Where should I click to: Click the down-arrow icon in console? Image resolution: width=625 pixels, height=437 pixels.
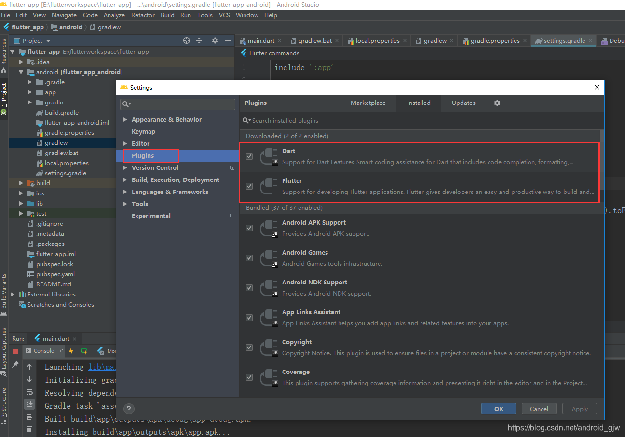point(29,379)
